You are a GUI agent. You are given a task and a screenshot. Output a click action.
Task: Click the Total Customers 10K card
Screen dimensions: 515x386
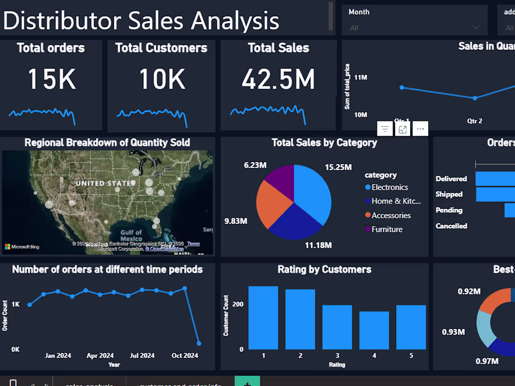pyautogui.click(x=161, y=86)
